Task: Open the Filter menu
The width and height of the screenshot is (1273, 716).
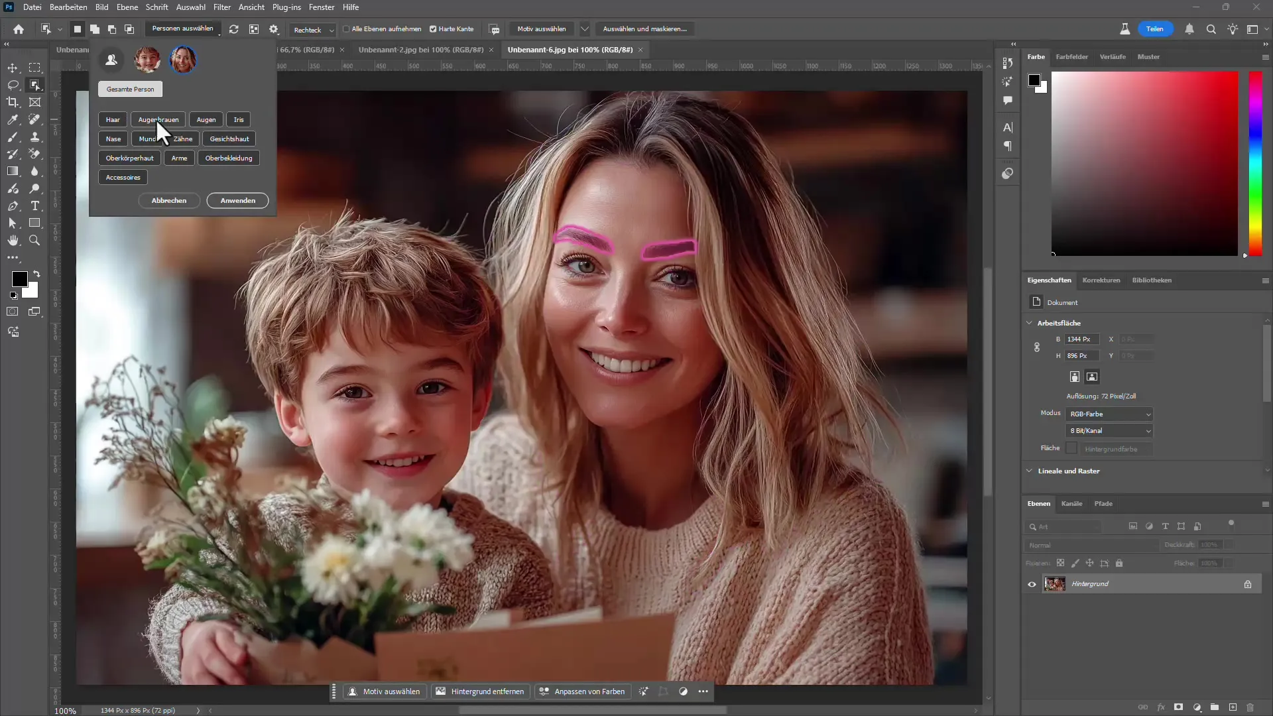Action: (221, 7)
